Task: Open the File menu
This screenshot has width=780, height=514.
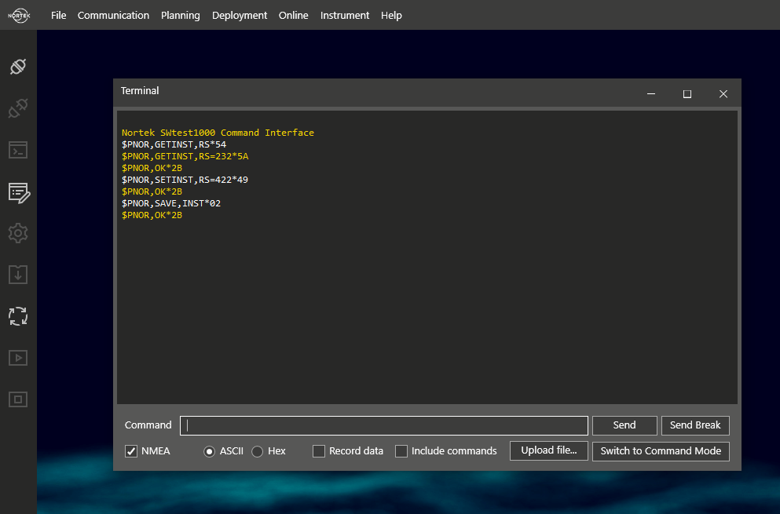Action: pos(58,16)
